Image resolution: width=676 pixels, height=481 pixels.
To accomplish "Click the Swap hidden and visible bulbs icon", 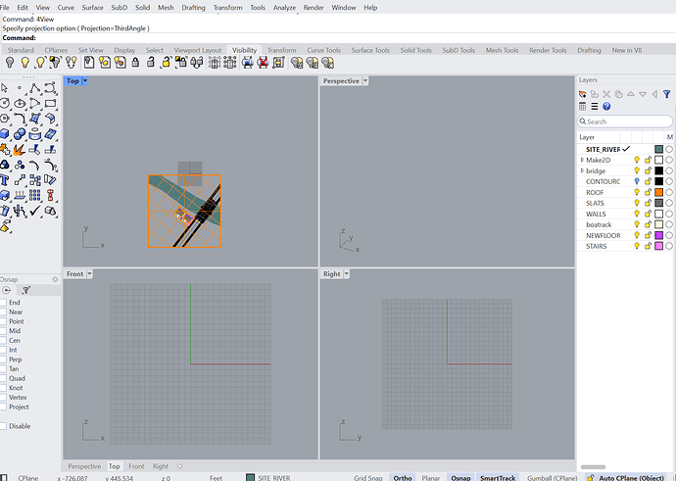I will (72, 63).
